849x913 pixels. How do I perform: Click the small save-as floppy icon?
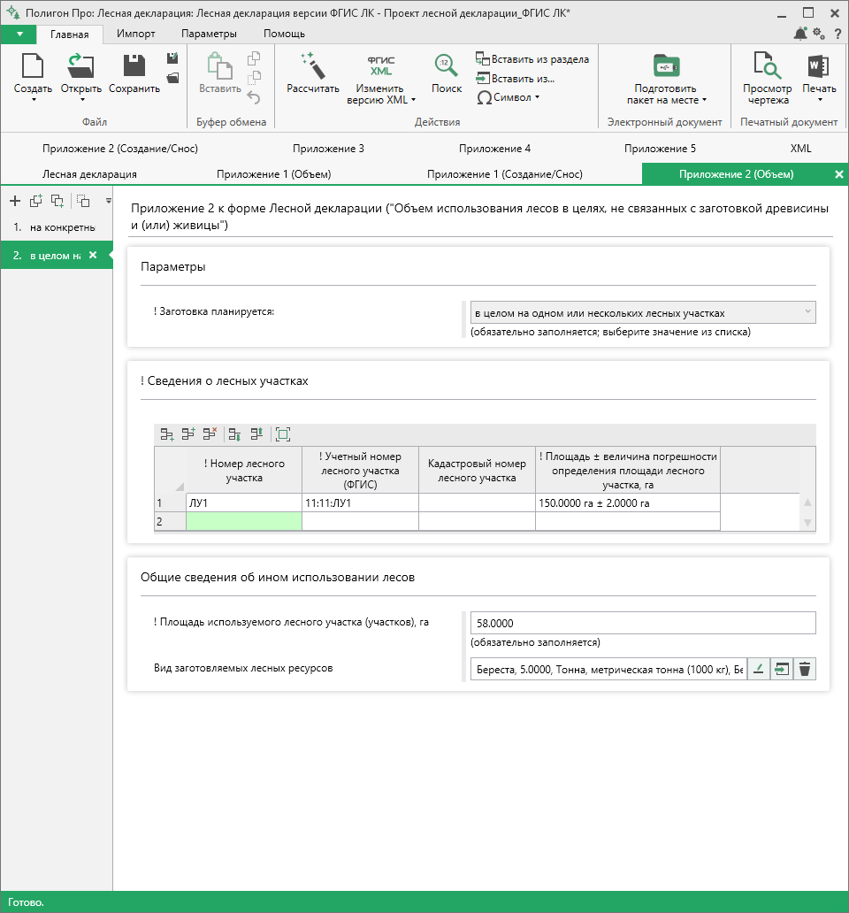tap(172, 58)
